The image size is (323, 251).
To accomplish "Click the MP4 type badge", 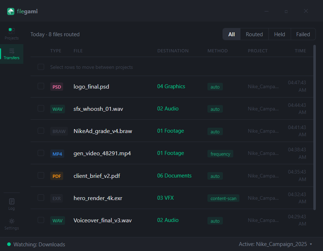I will 57,154.
